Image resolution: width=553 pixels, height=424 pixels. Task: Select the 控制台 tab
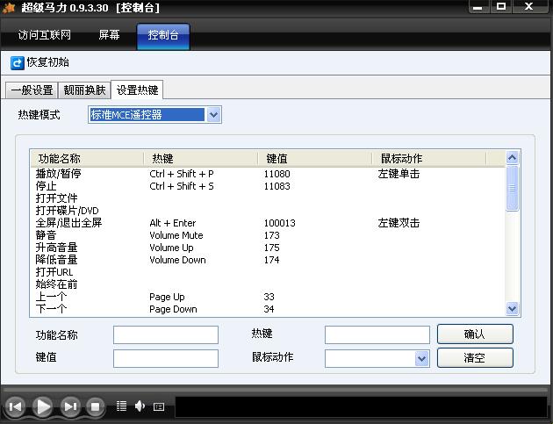[x=163, y=36]
